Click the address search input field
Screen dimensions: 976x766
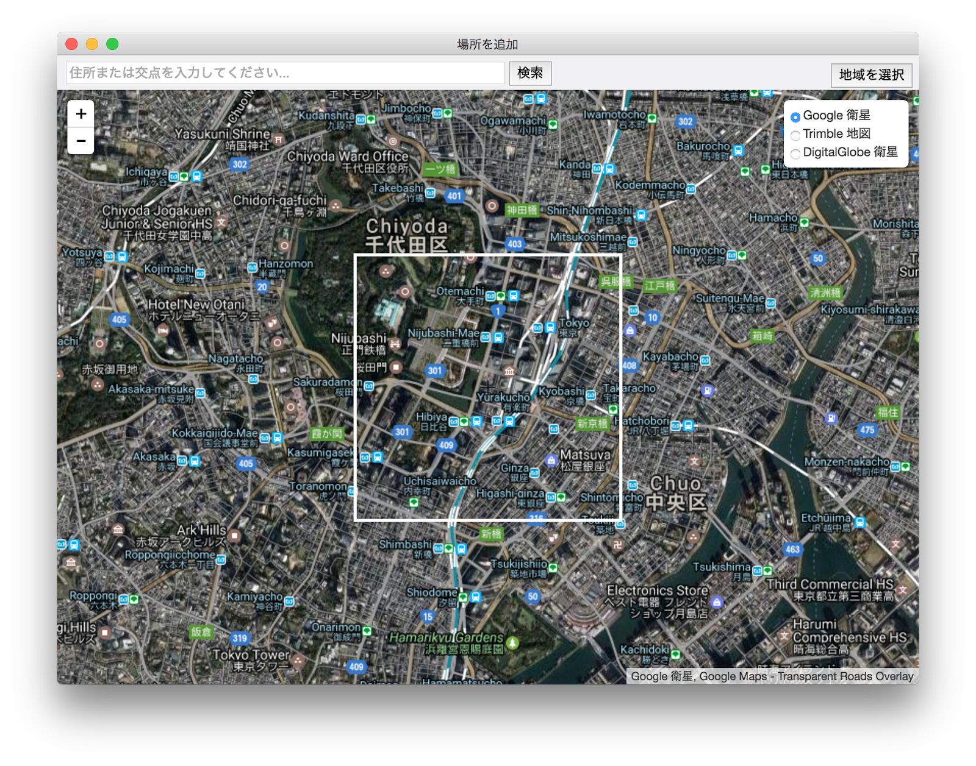(x=284, y=73)
